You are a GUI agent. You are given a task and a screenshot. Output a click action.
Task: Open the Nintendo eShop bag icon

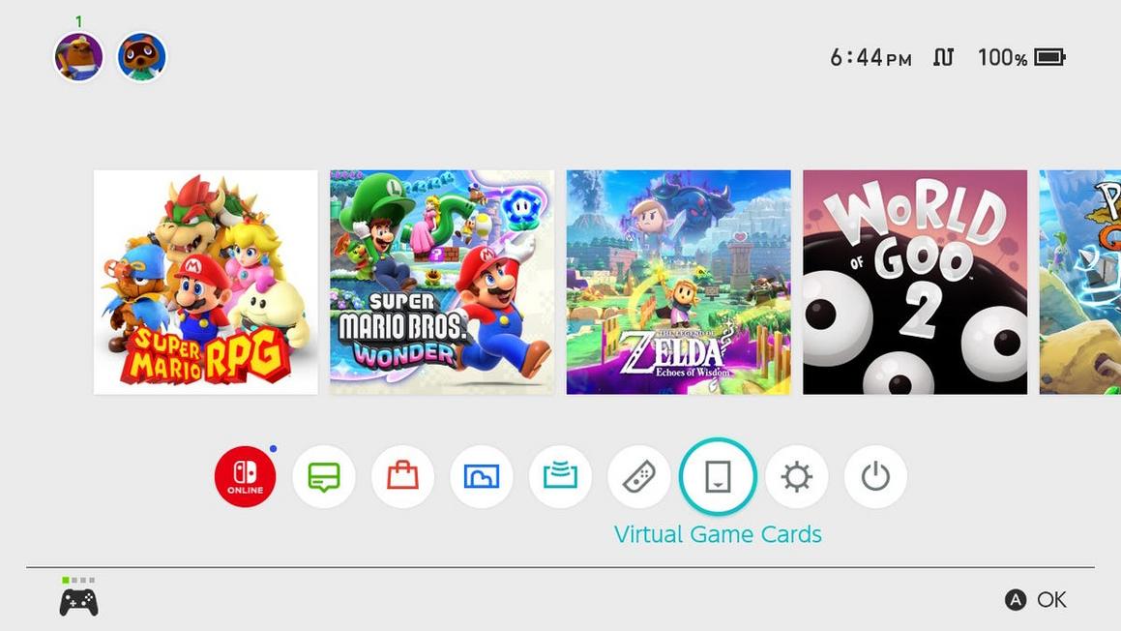point(402,476)
